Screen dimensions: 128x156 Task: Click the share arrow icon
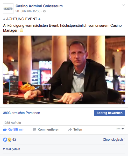70,130
